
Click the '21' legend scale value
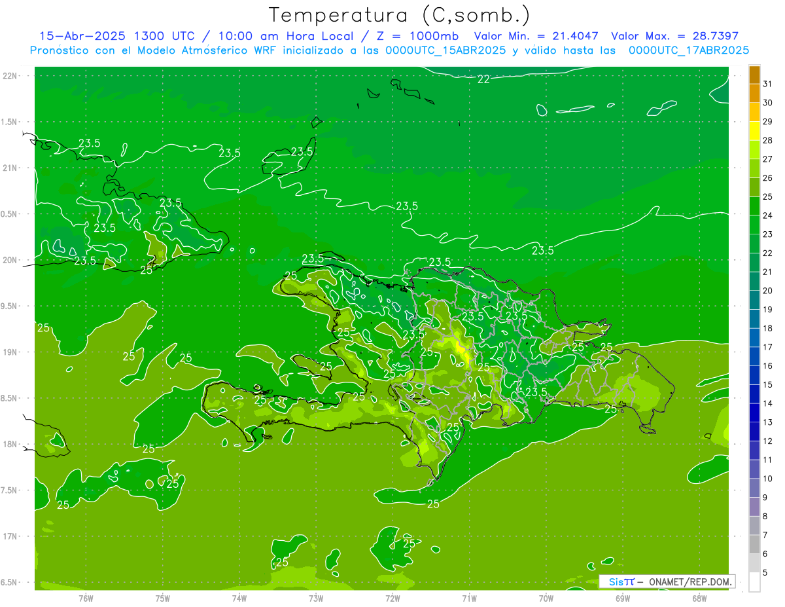coord(768,272)
